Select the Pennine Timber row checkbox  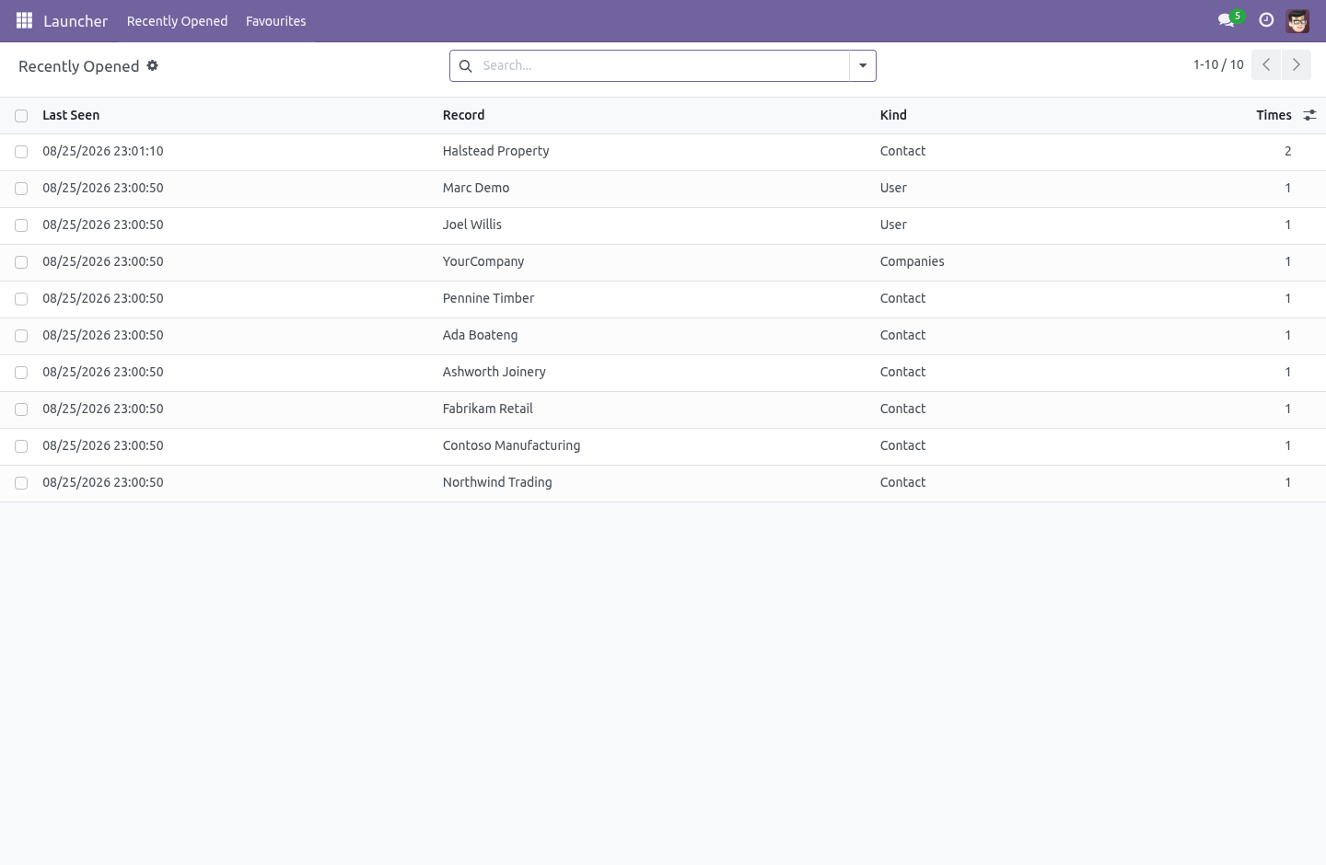pyautogui.click(x=21, y=299)
